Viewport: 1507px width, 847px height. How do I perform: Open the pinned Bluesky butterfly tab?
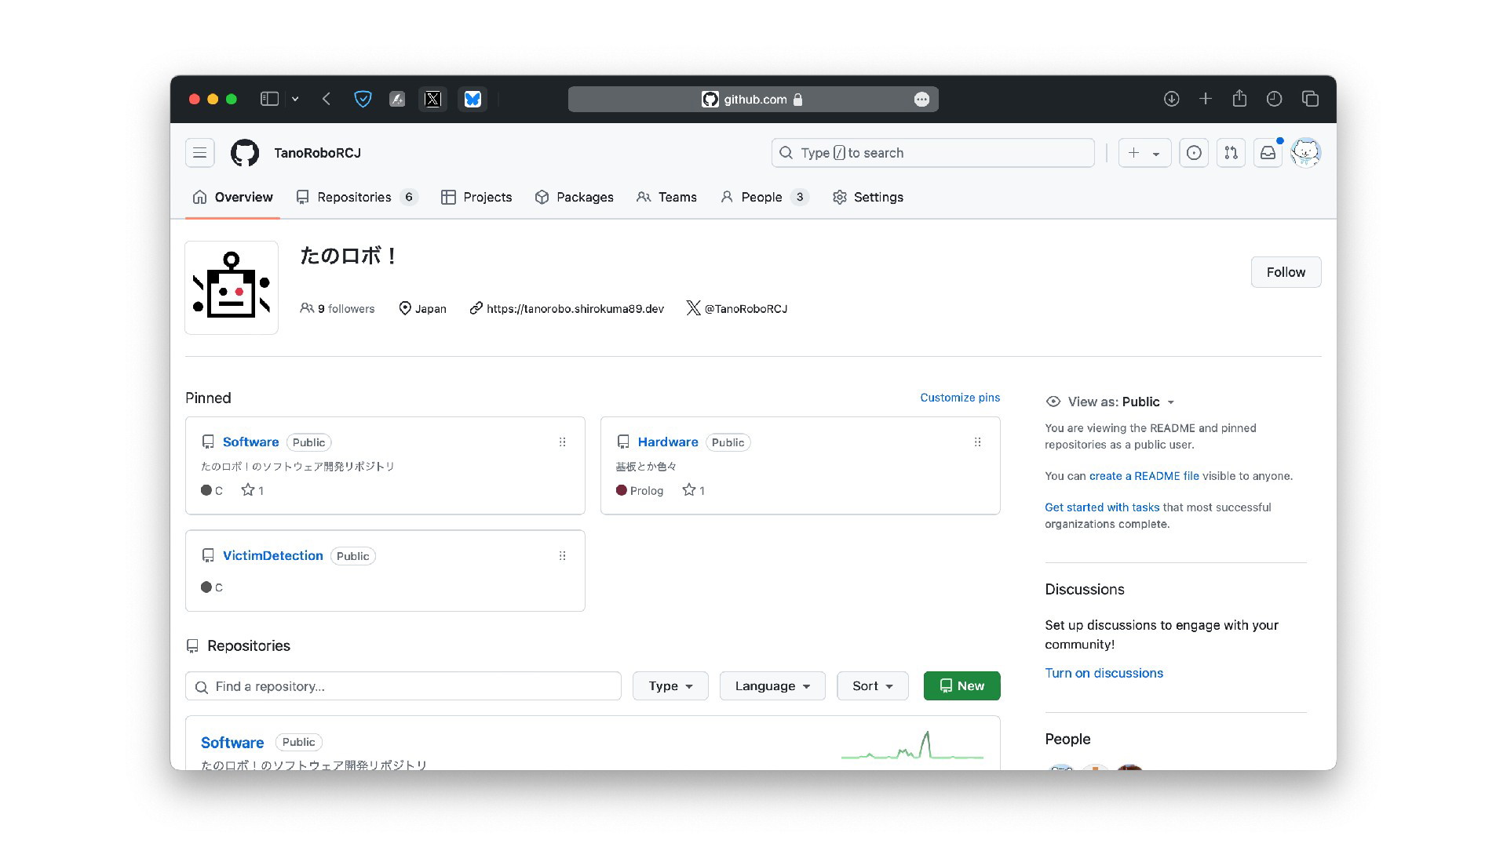[x=473, y=99]
